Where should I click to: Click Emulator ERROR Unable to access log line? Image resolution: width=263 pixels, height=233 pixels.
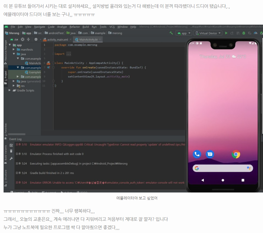(x=107, y=183)
